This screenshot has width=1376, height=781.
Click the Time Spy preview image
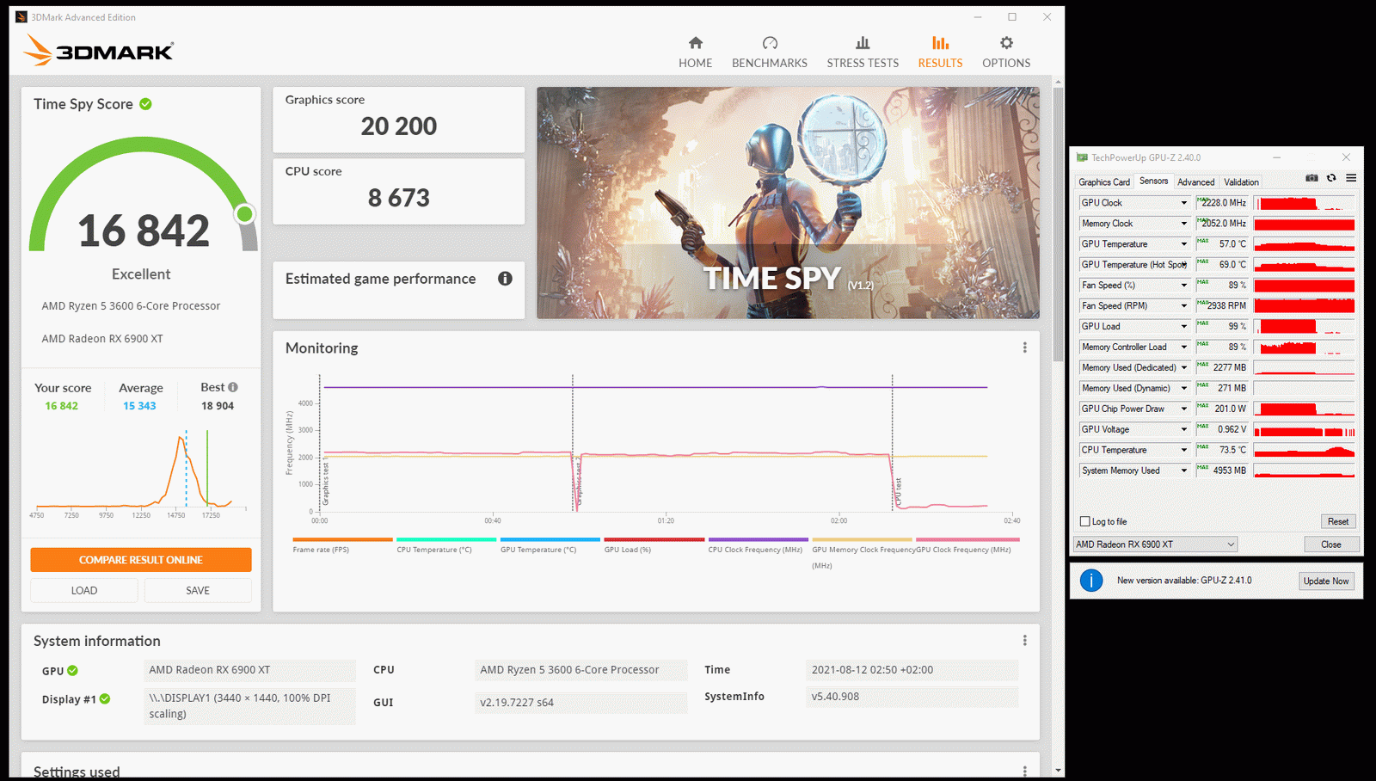coord(788,203)
